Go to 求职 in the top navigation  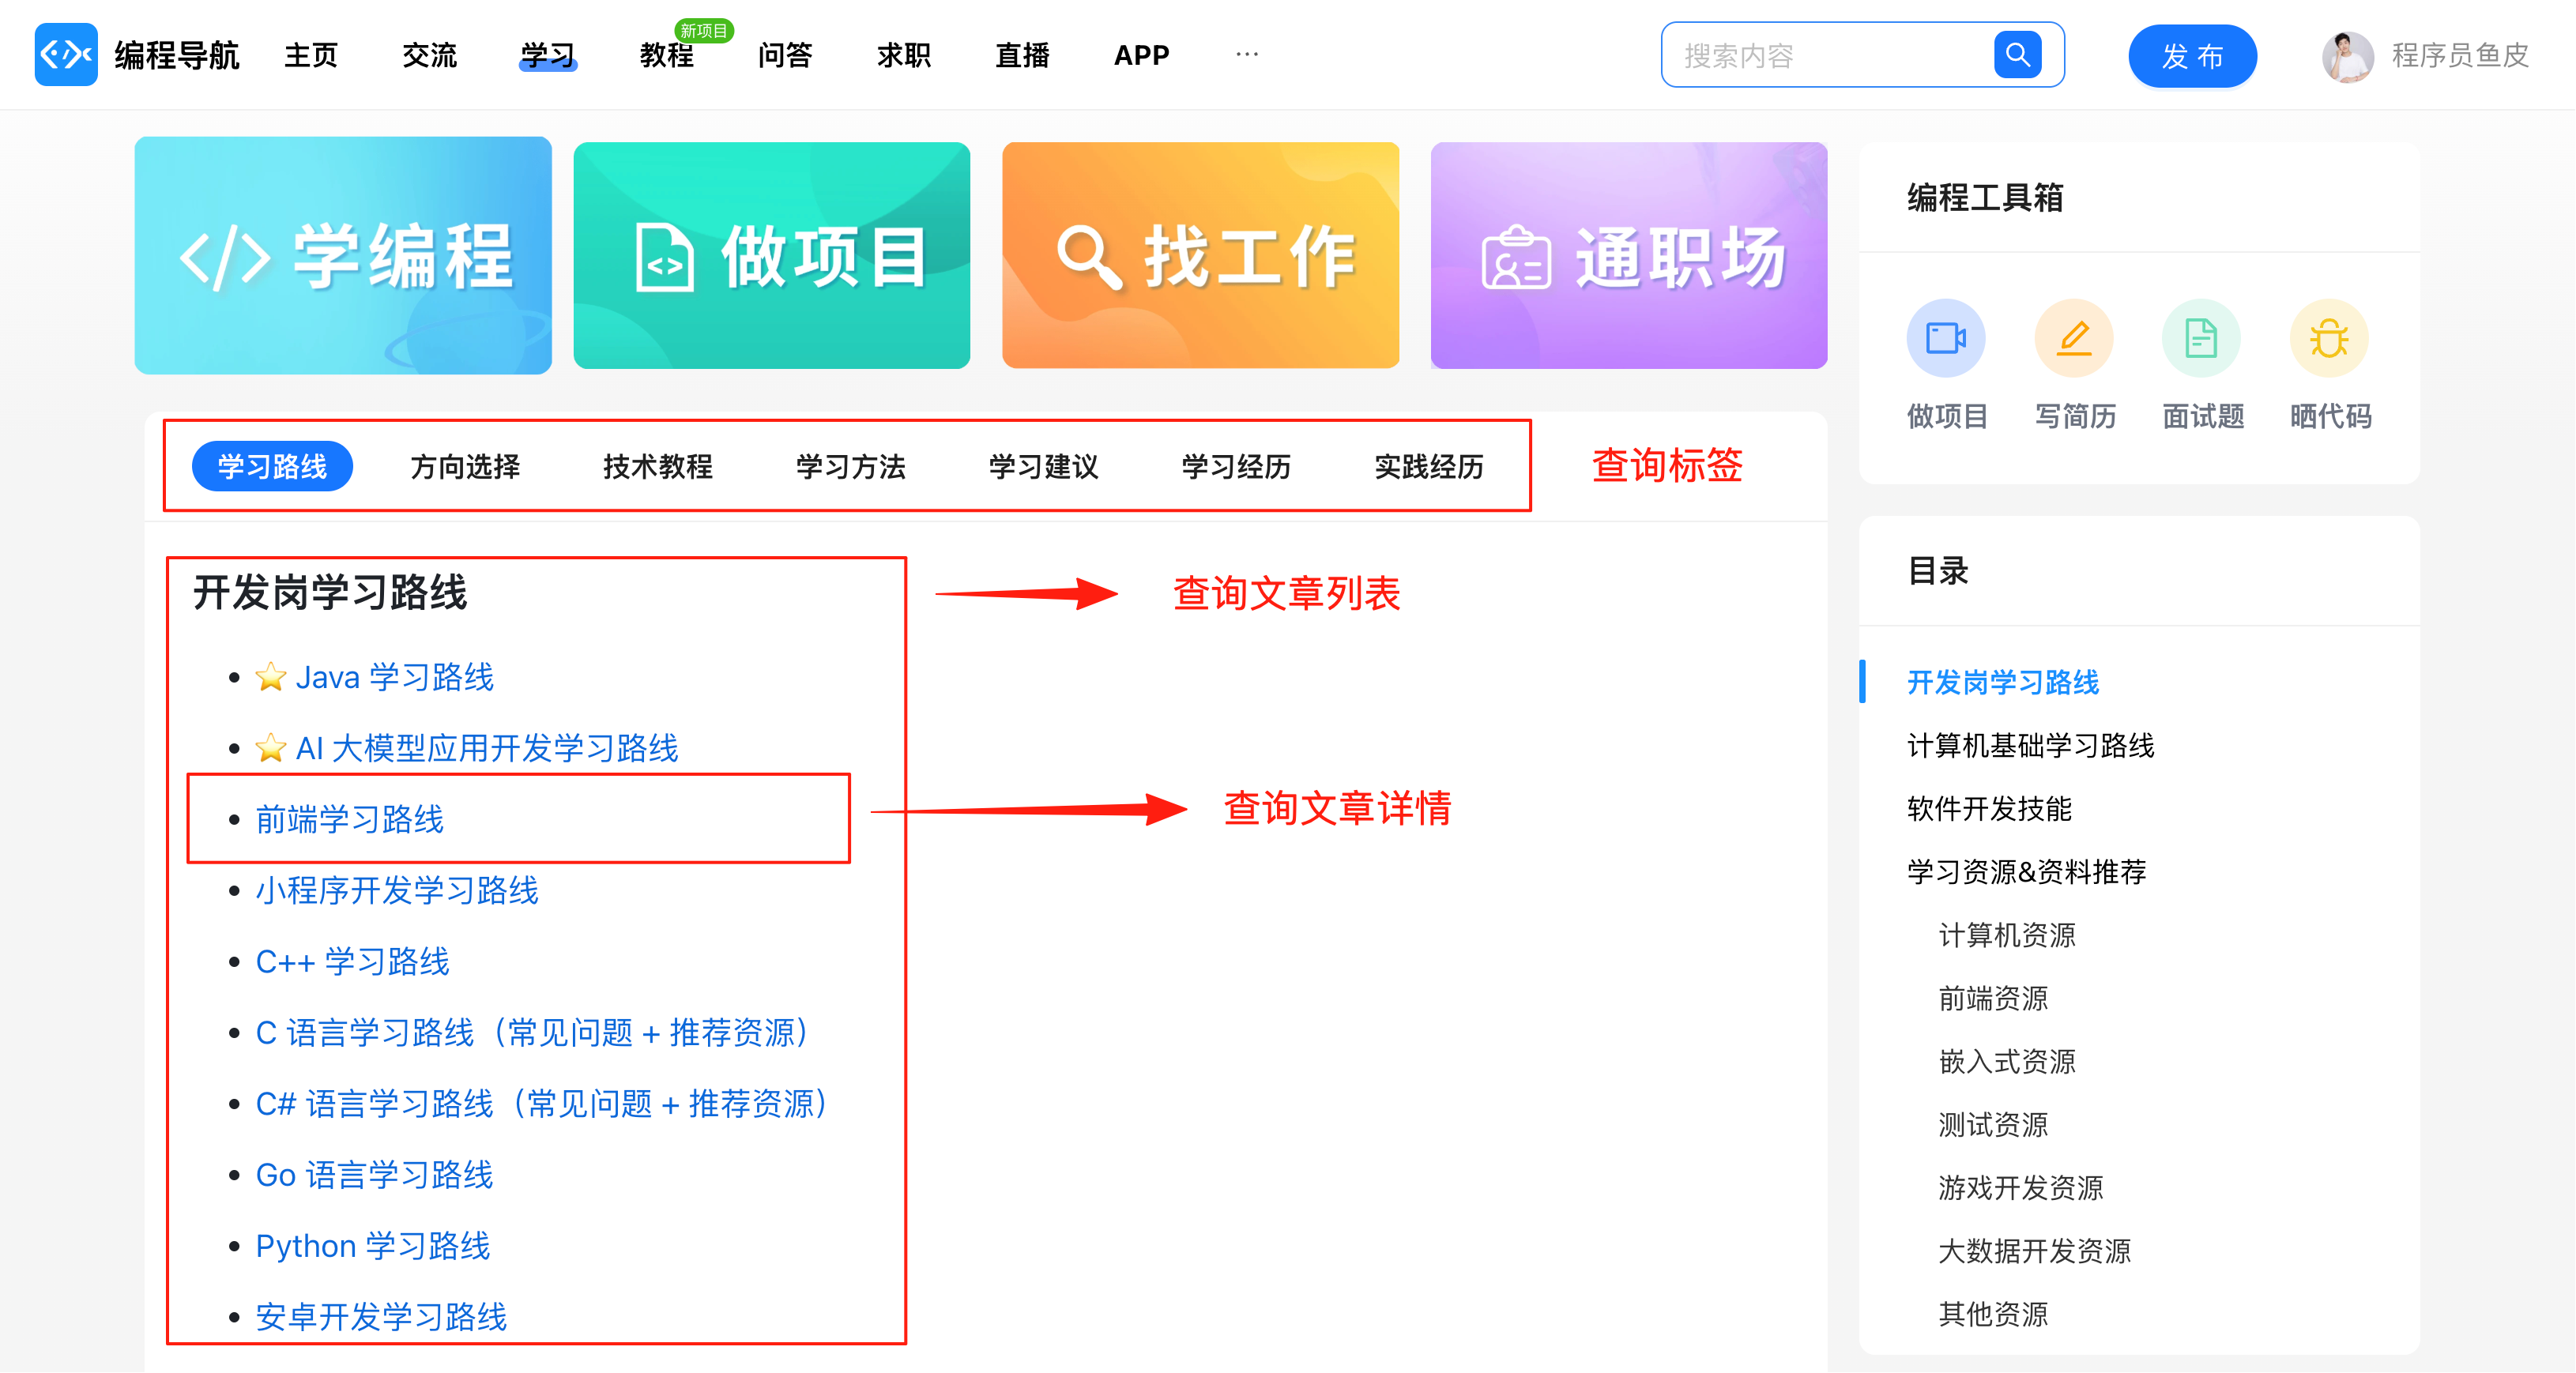point(903,55)
